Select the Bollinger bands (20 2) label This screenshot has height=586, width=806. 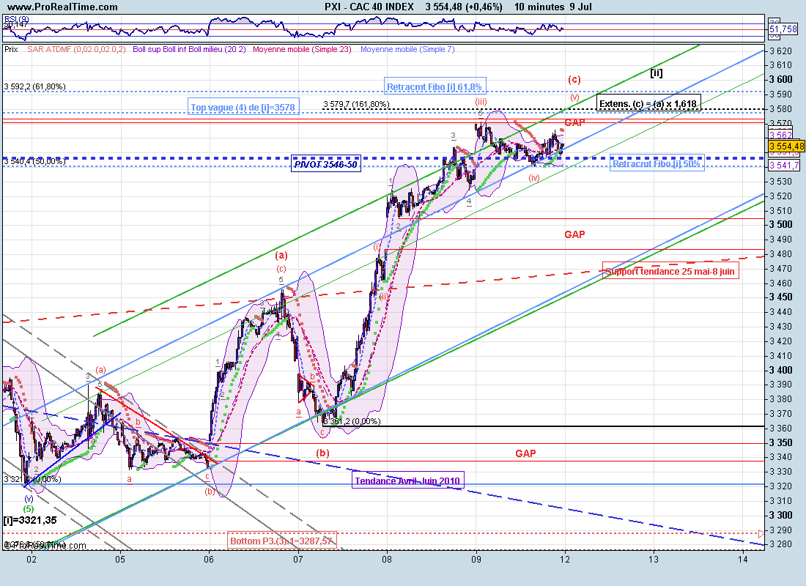pos(189,49)
